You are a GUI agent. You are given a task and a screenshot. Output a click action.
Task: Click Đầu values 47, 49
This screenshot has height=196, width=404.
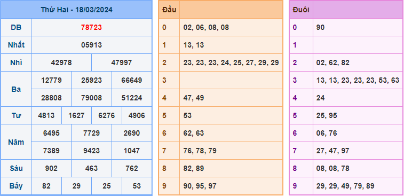(194, 98)
